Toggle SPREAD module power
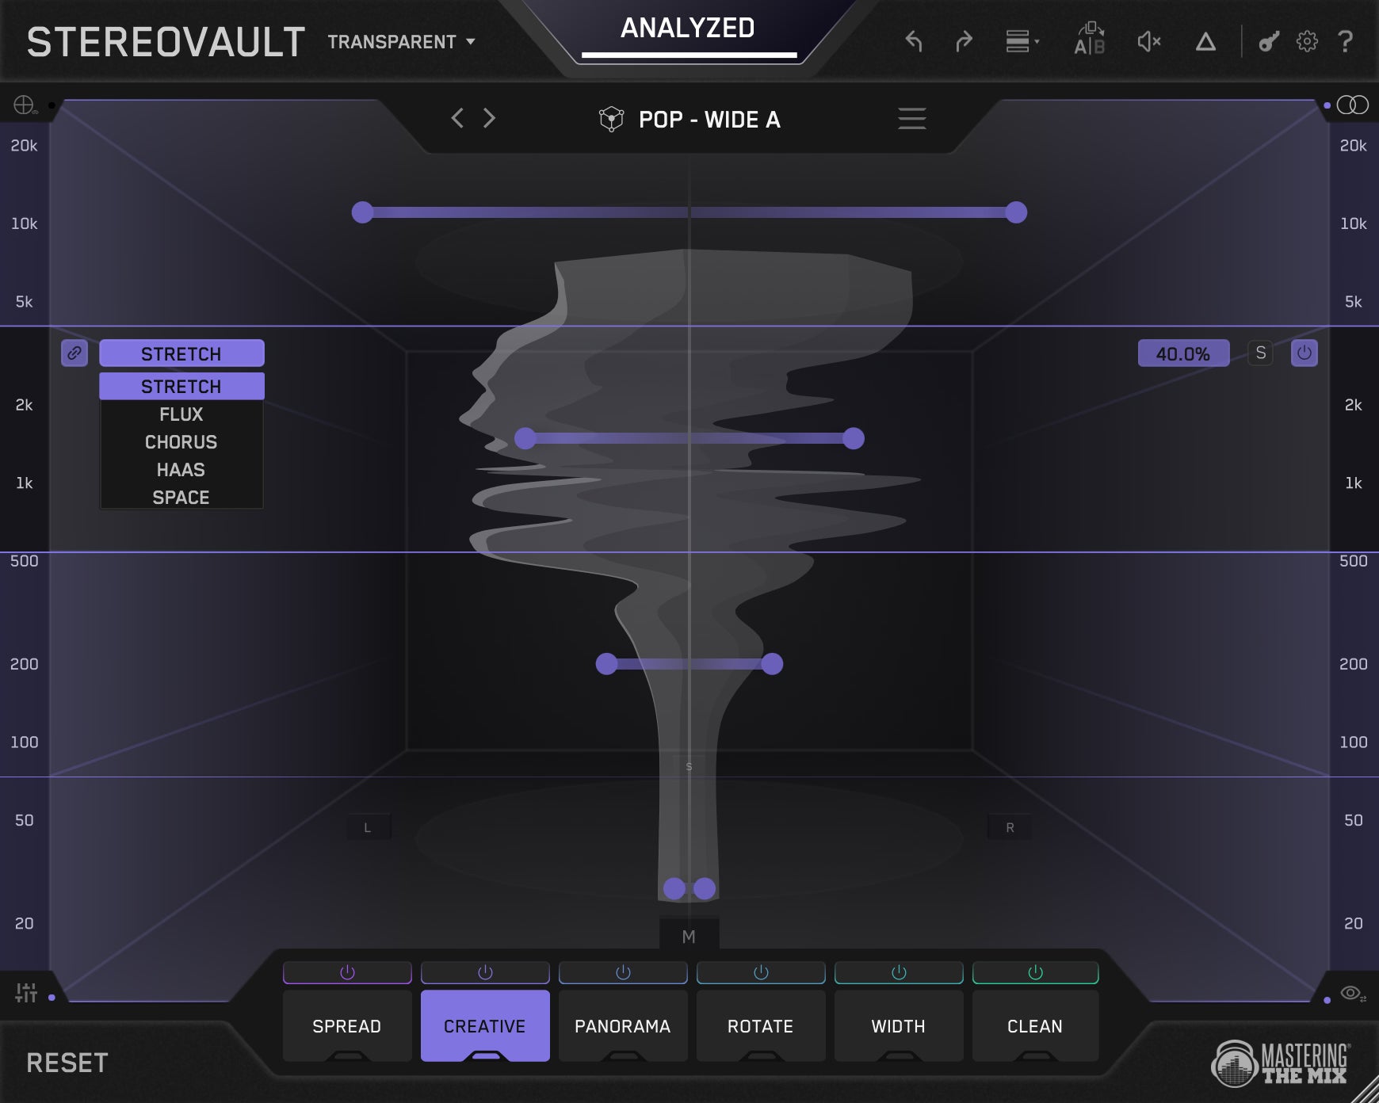 tap(347, 972)
